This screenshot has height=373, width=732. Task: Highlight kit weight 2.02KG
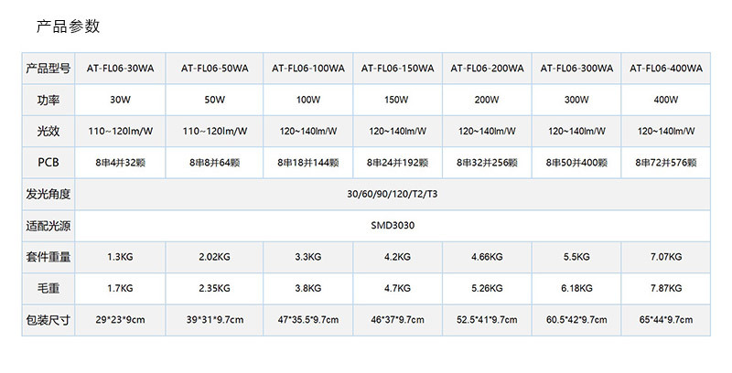[x=215, y=257]
